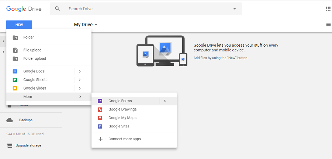Choose Folder upload menu item
Image resolution: width=332 pixels, height=159 pixels.
pos(49,59)
